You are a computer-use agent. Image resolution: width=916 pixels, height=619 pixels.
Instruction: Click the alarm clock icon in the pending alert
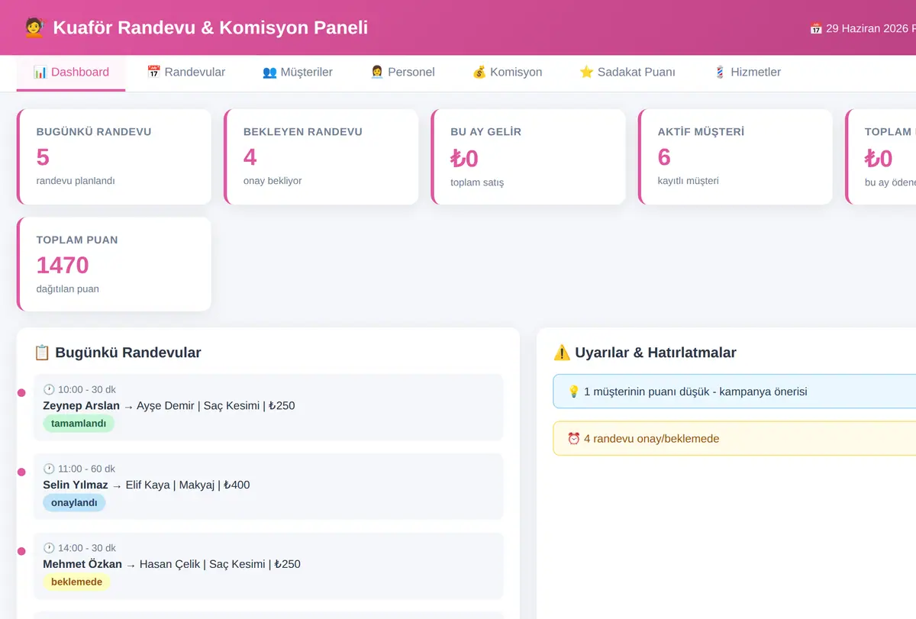[574, 439]
